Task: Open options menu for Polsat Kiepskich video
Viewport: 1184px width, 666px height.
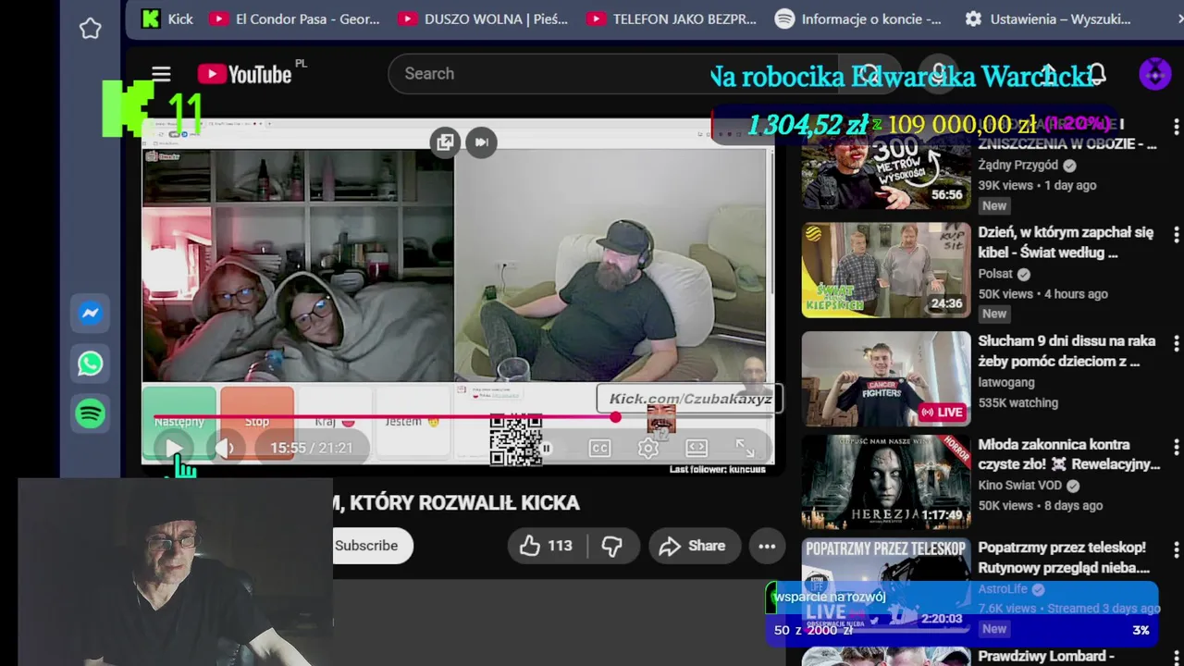Action: pos(1176,235)
